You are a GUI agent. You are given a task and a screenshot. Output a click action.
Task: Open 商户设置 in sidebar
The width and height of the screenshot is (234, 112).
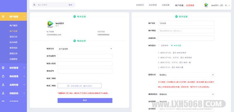13,31
